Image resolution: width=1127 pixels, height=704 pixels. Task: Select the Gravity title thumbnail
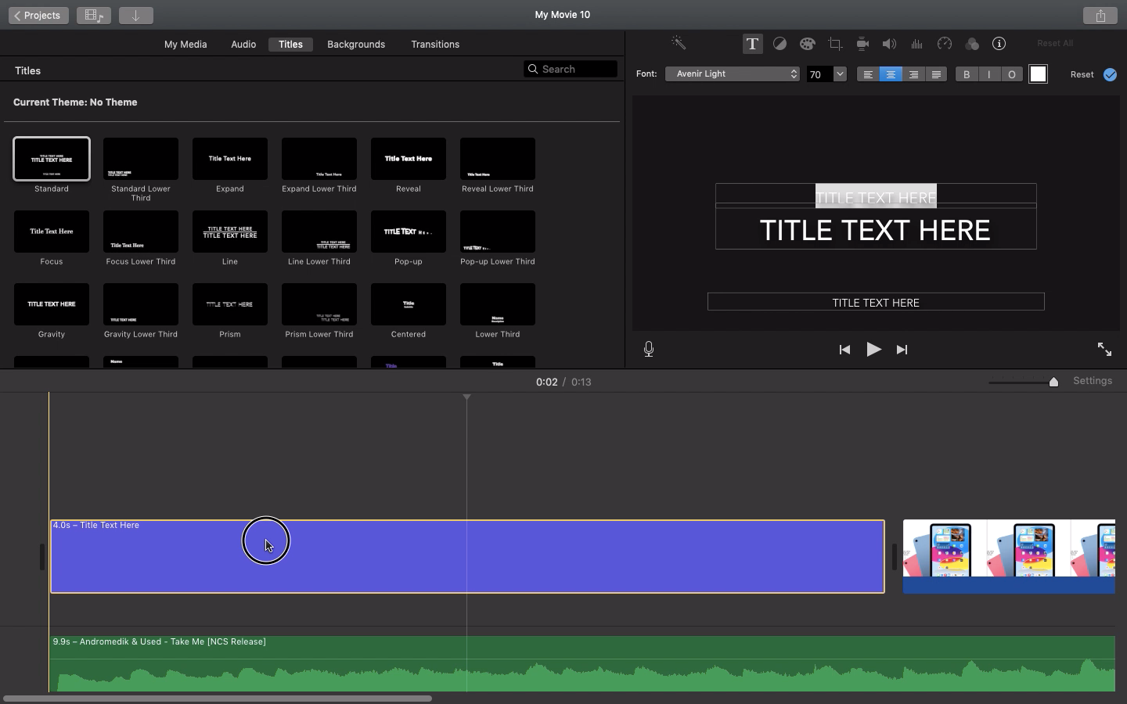point(51,305)
